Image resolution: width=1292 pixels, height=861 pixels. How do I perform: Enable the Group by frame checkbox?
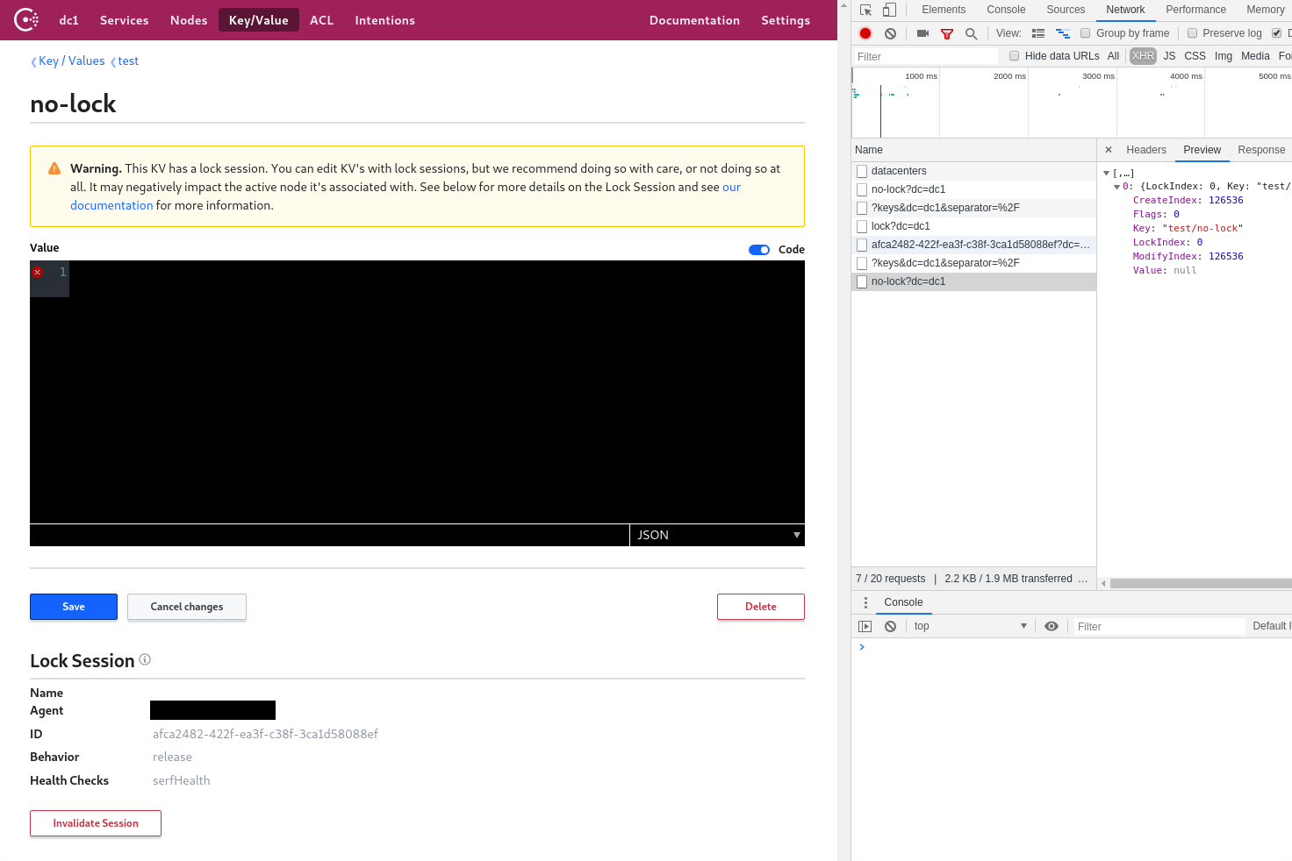(1085, 32)
